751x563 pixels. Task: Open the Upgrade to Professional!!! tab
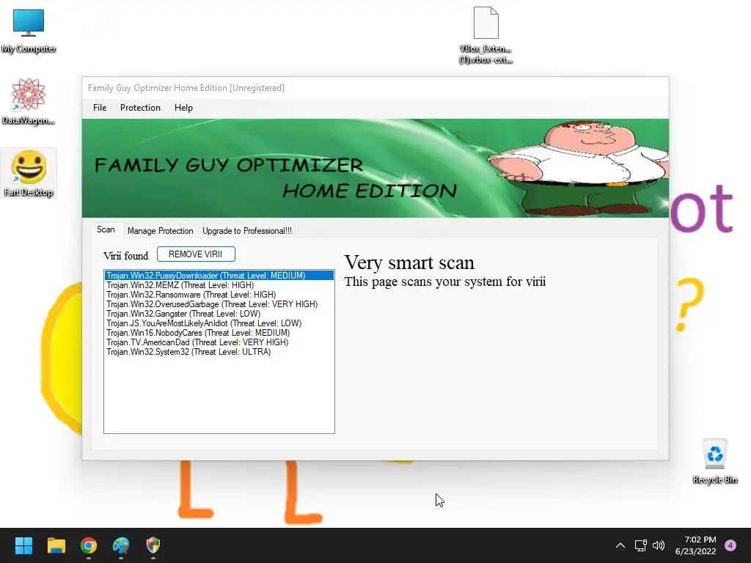tap(246, 231)
